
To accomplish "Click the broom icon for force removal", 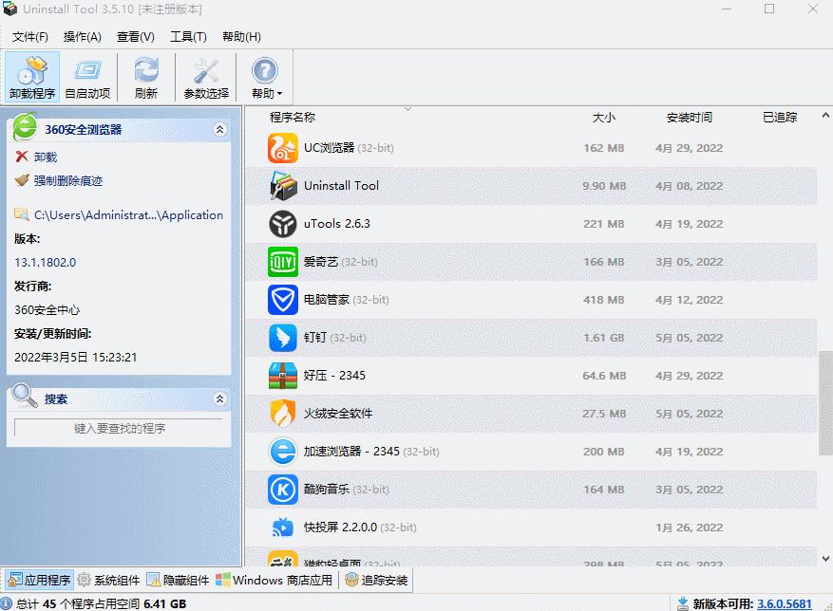I will tap(22, 180).
